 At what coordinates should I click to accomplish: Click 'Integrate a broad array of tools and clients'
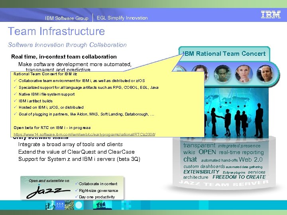[x=71, y=144]
